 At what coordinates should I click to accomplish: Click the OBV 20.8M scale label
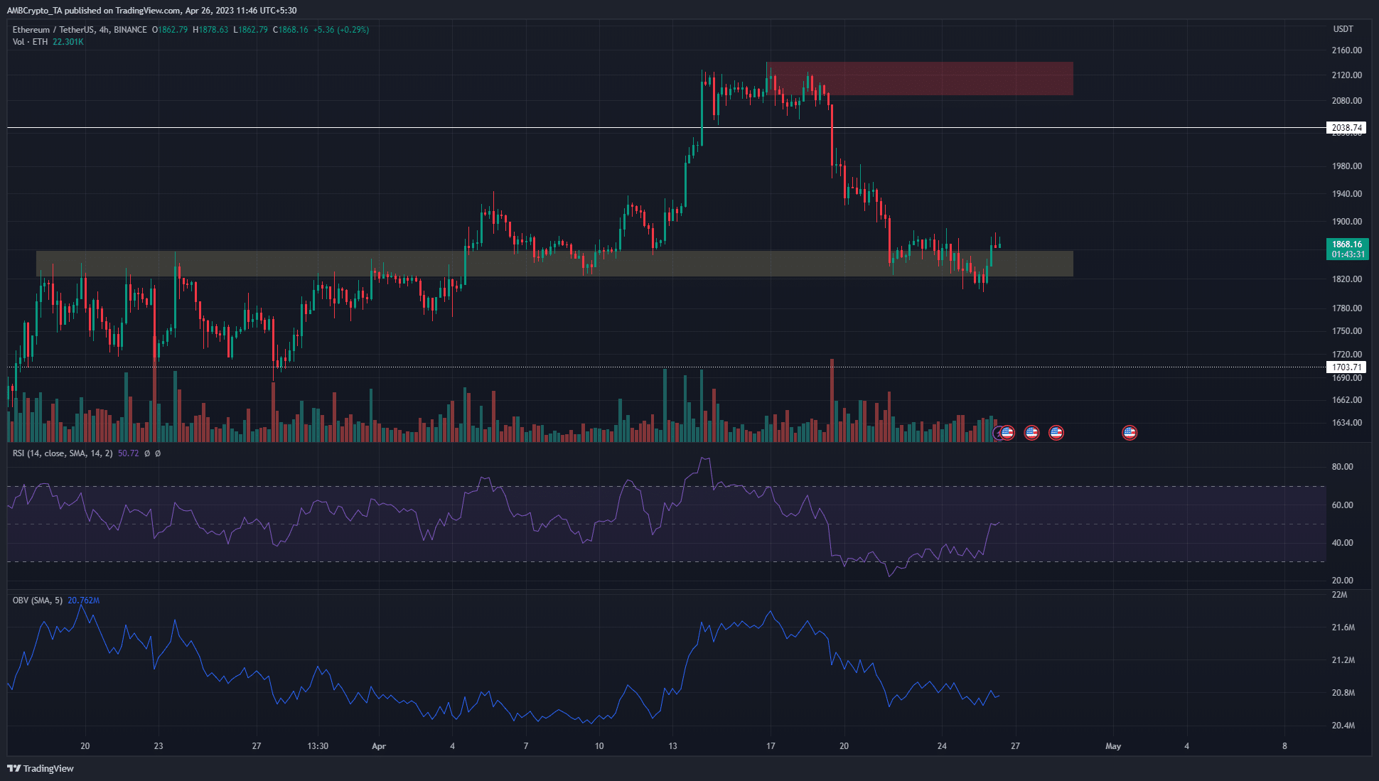click(x=1343, y=693)
